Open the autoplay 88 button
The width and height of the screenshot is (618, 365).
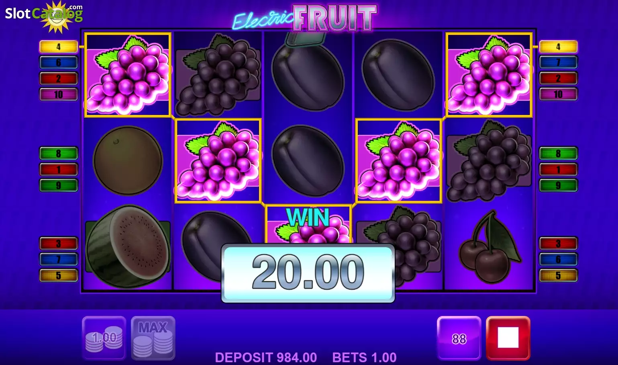click(459, 338)
